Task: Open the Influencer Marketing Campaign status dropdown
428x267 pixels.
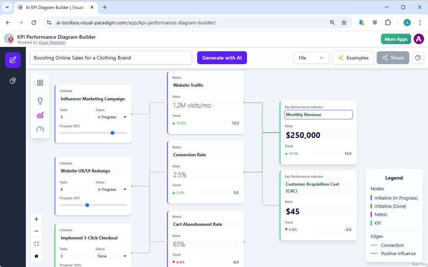Action: coord(112,117)
